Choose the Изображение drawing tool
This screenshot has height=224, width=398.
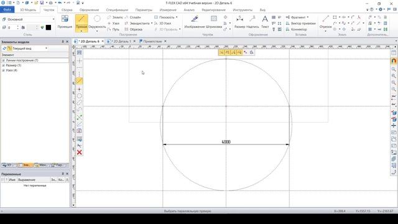pyautogui.click(x=195, y=22)
